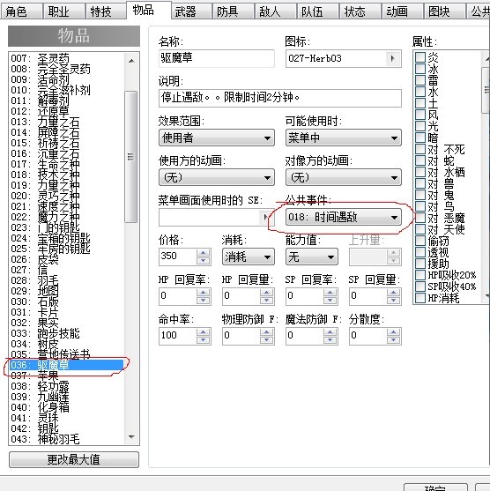Open the 效果范围 dropdown
This screenshot has width=490, height=491.
tap(217, 138)
